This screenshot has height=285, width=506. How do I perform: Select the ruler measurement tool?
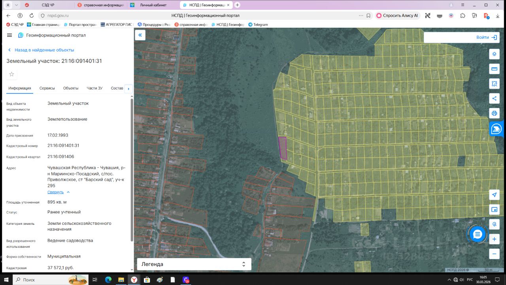click(x=494, y=69)
